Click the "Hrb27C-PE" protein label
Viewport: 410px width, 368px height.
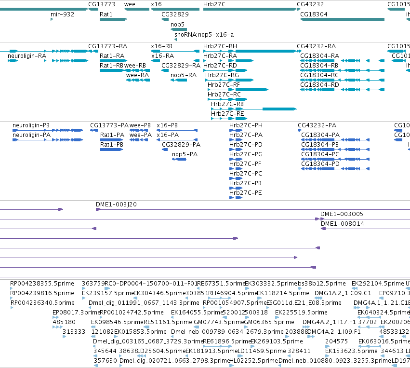pos(245,193)
